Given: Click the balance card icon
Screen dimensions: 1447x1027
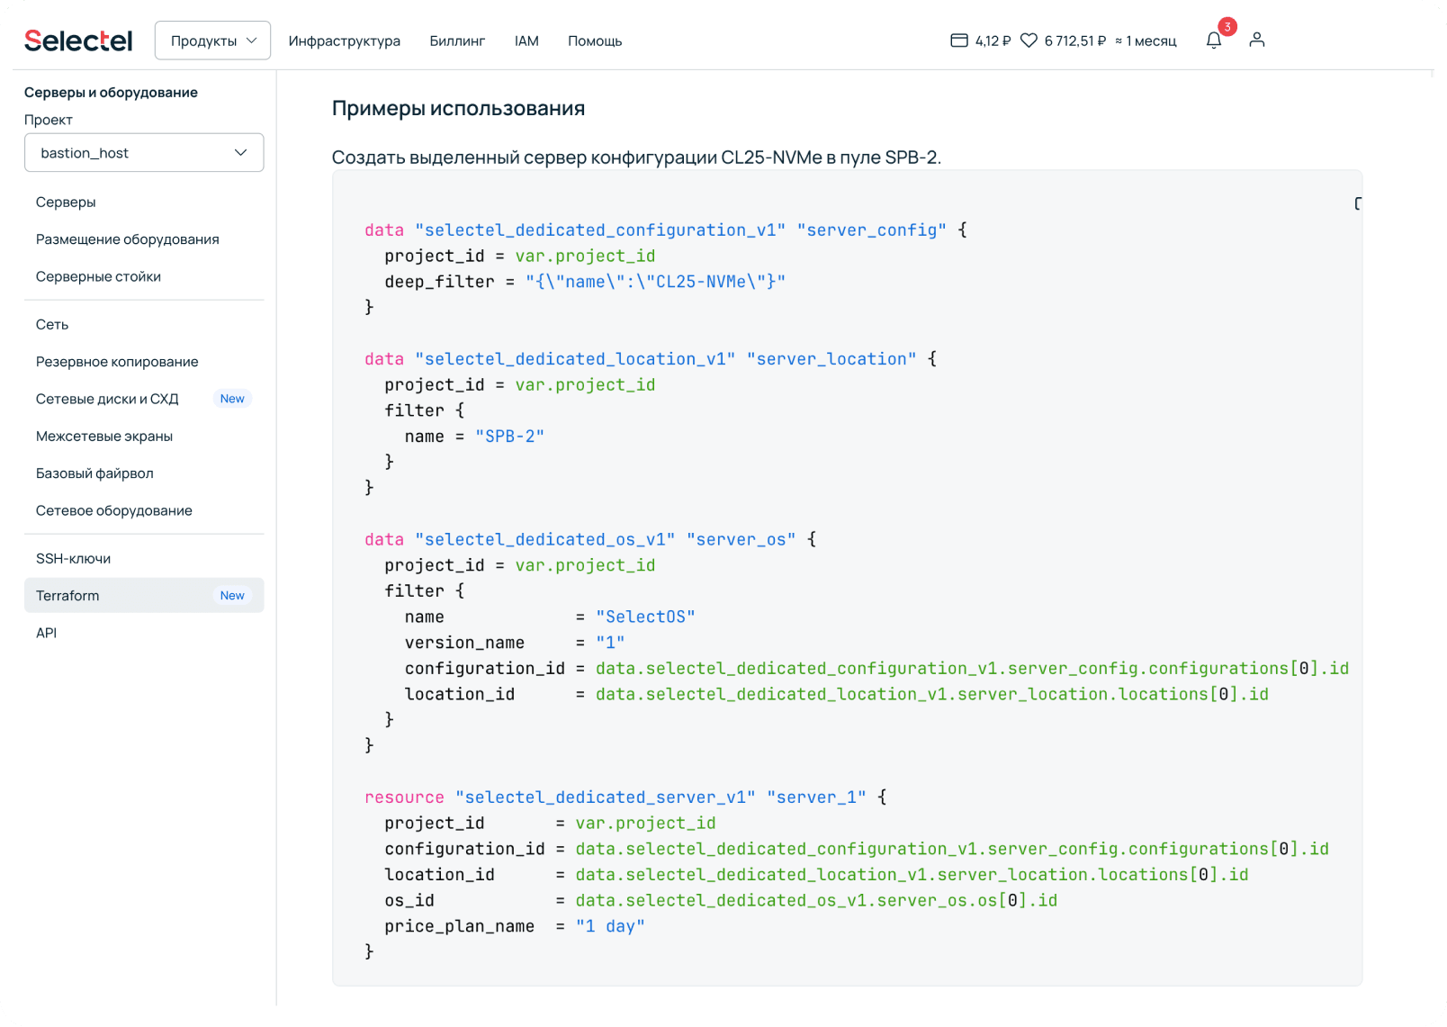Looking at the screenshot, I should (959, 41).
